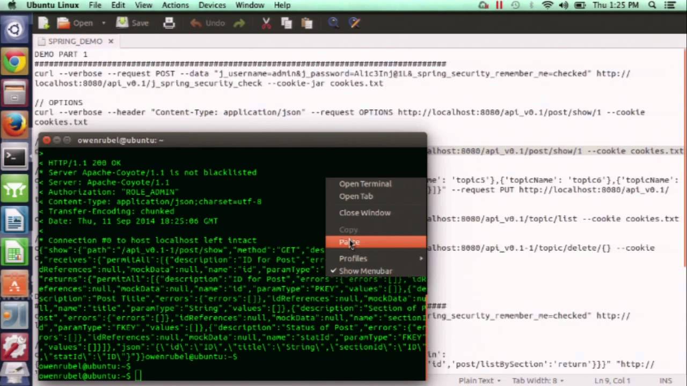Screen dimensions: 687x386
Task: Open the Edit menu in menu bar
Action: [118, 5]
